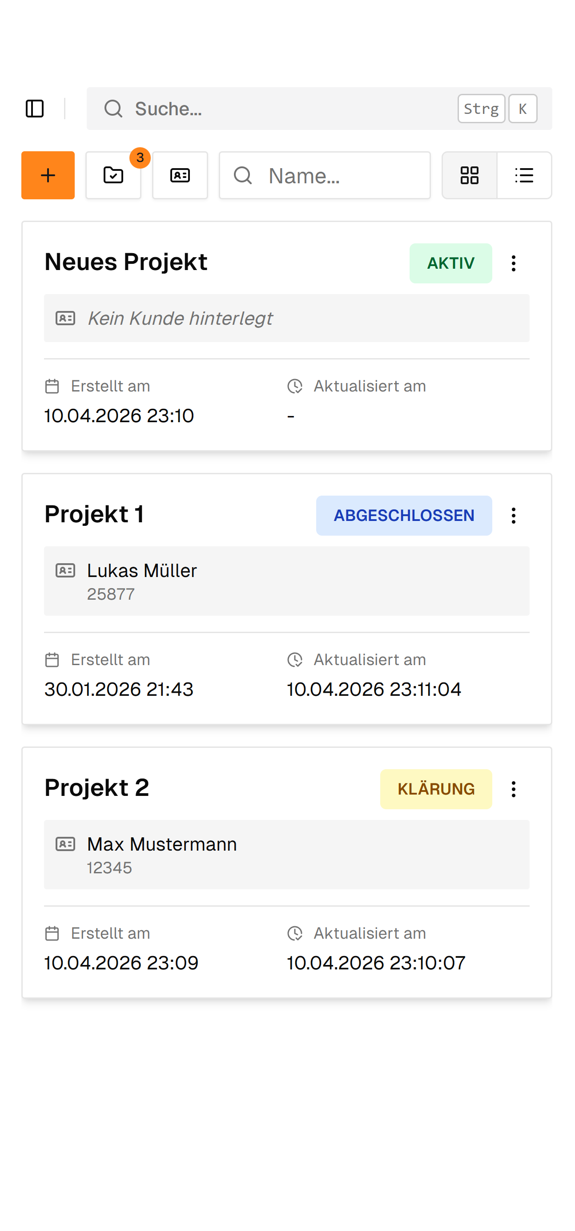Screen dimensions: 575x1231
Task: Switch to list view
Action: click(524, 175)
